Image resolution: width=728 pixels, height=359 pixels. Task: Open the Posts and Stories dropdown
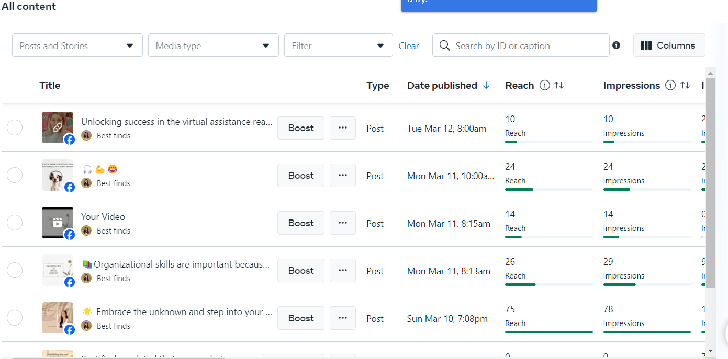77,45
